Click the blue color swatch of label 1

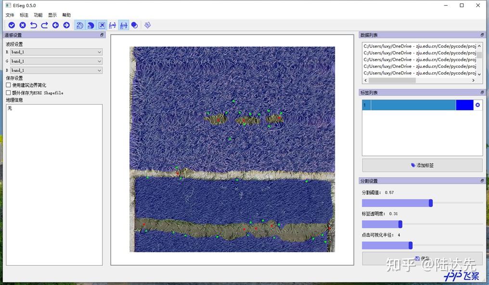[x=464, y=105]
